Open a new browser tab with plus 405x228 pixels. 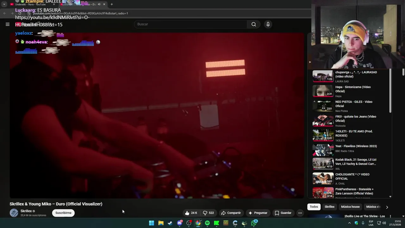tap(112, 4)
